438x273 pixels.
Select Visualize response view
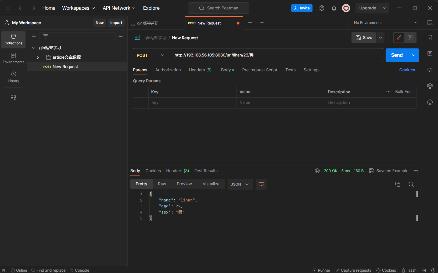pyautogui.click(x=211, y=184)
